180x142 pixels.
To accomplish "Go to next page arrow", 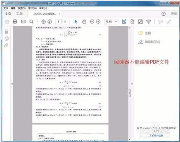I will point(50,22).
